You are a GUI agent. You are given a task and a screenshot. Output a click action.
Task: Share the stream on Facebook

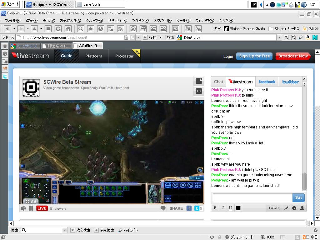(x=189, y=208)
